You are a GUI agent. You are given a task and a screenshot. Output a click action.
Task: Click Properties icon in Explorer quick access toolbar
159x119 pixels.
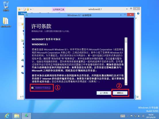pos(24,9)
